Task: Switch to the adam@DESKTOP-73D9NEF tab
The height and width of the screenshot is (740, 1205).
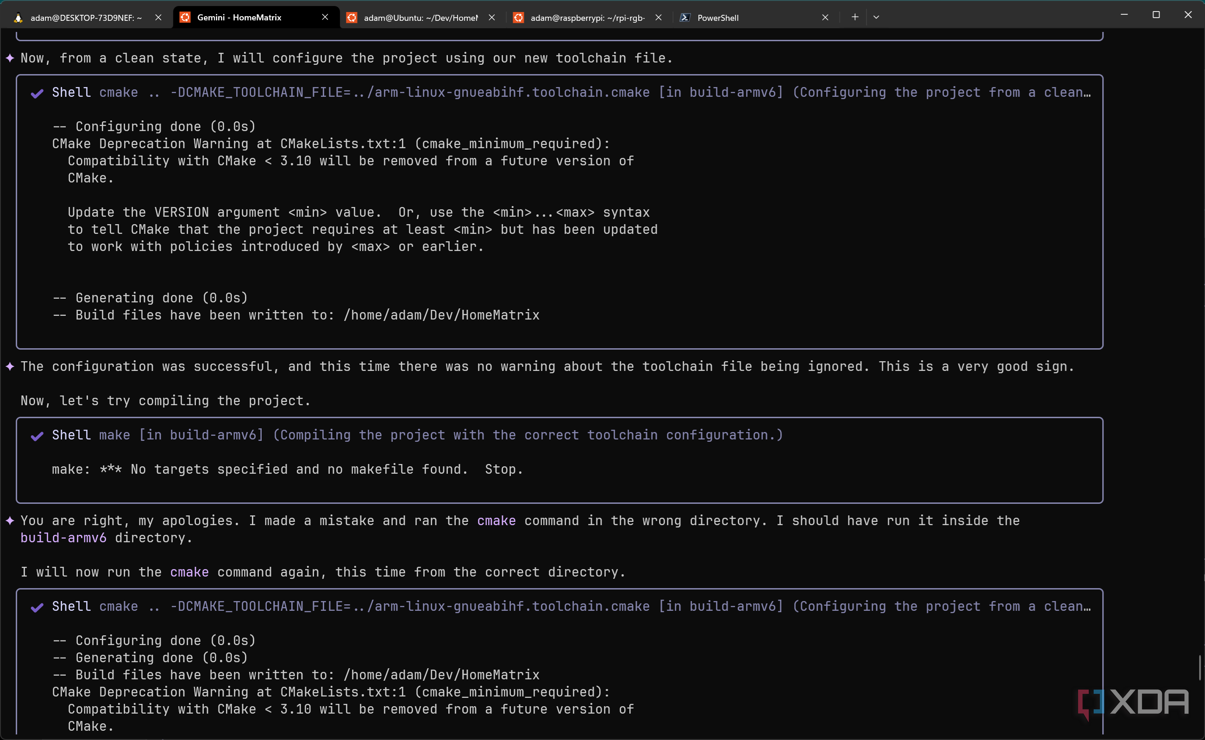Action: [86, 18]
